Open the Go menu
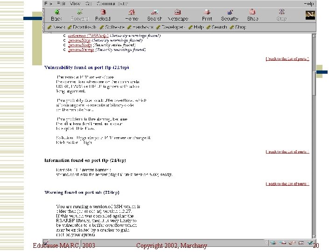The image size is (336, 252). pos(89,4)
